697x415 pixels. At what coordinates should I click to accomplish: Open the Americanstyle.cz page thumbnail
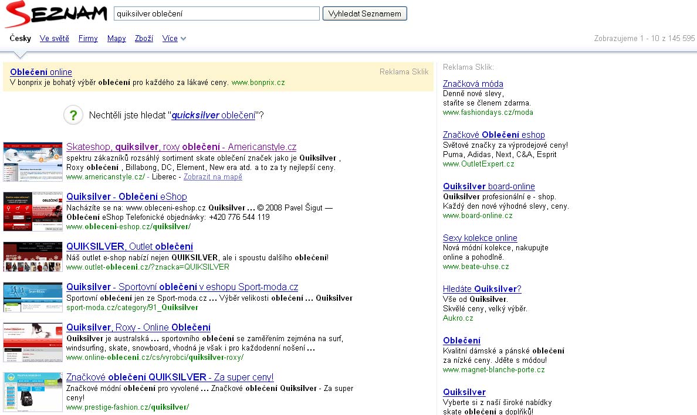[x=33, y=162]
